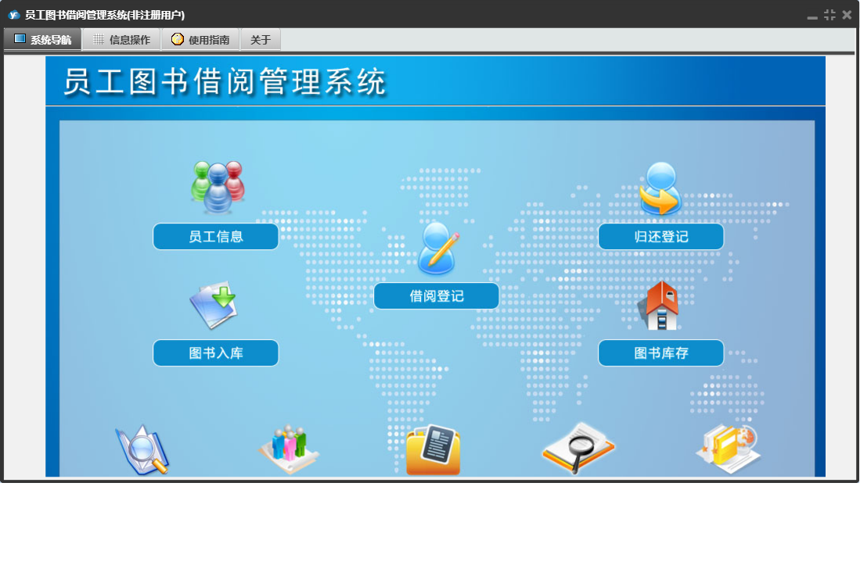860x565 pixels.
Task: Click the red-roof house inventory icon
Action: tap(660, 306)
